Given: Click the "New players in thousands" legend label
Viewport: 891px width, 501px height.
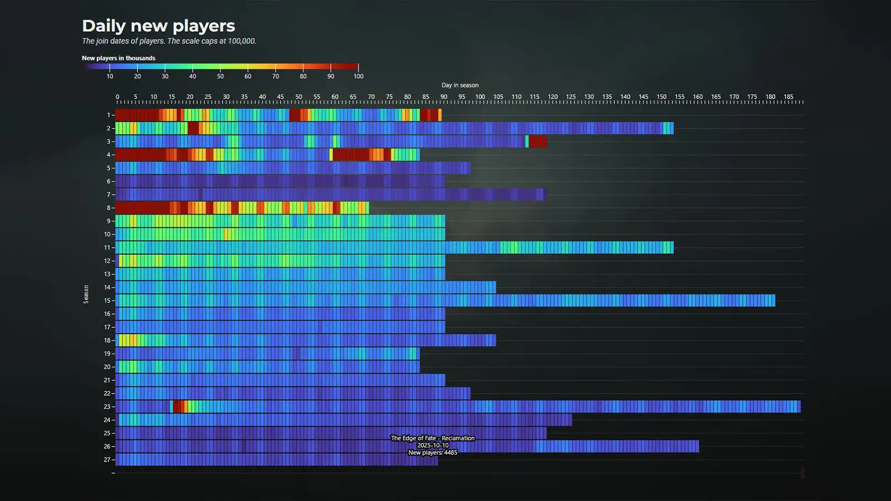Looking at the screenshot, I should 118,58.
